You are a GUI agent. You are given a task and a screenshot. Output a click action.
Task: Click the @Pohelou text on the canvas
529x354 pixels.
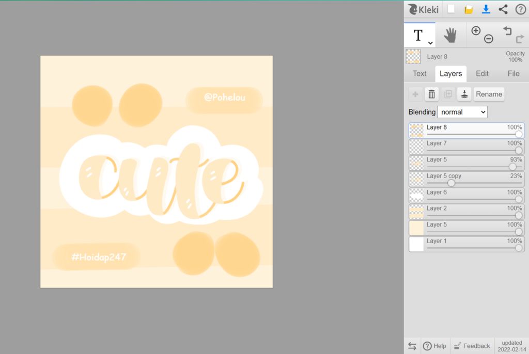(225, 98)
